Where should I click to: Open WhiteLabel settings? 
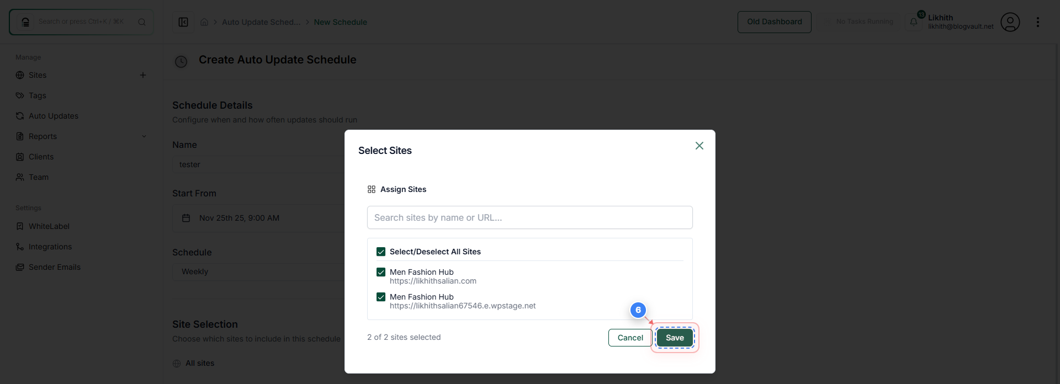49,226
